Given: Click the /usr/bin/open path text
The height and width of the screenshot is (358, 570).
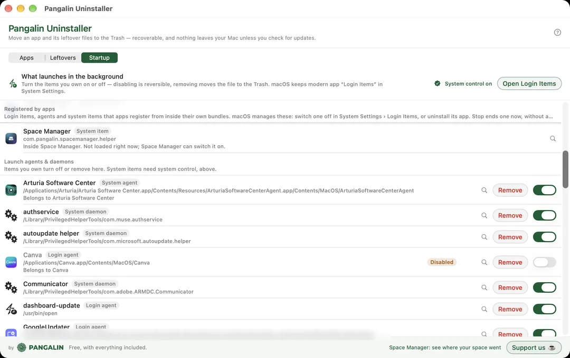Looking at the screenshot, I should click(x=40, y=313).
